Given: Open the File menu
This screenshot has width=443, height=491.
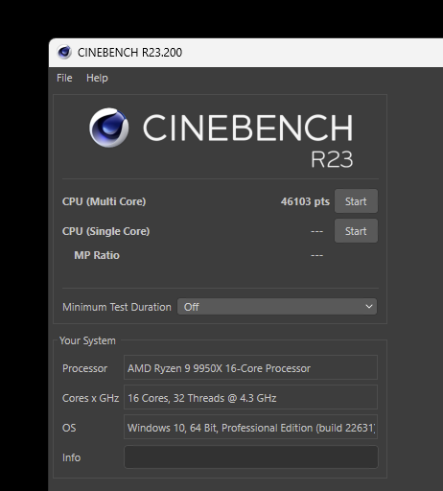Looking at the screenshot, I should coord(64,78).
